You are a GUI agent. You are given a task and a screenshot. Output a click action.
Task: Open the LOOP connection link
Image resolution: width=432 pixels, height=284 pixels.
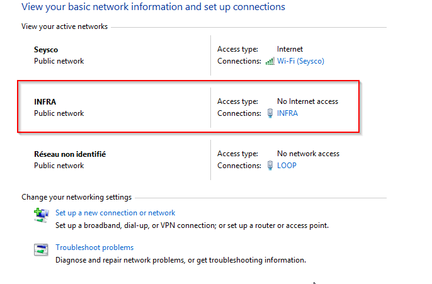pyautogui.click(x=287, y=166)
